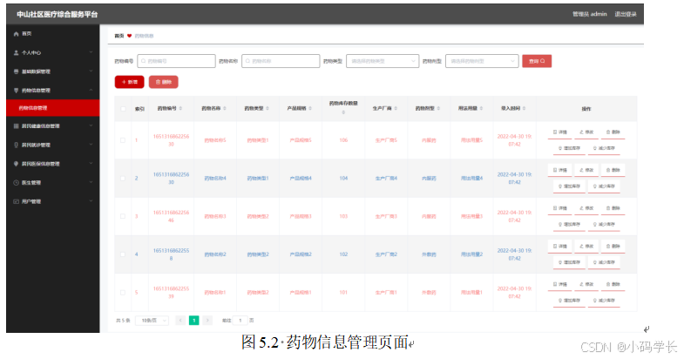Viewport: 684px width, 359px height.
Task: Click the clock icon beside 医生管理
Action: [17, 183]
